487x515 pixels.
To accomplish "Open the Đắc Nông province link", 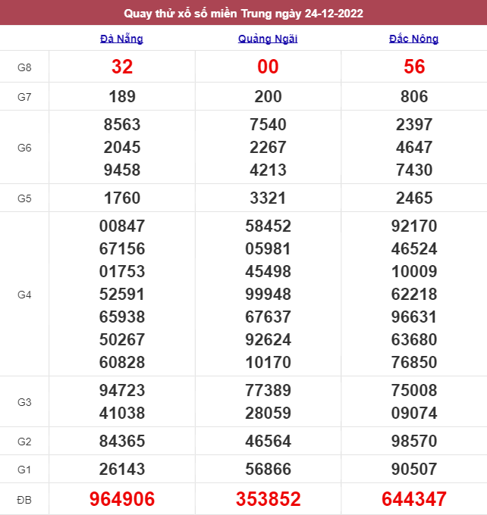I will tap(413, 39).
